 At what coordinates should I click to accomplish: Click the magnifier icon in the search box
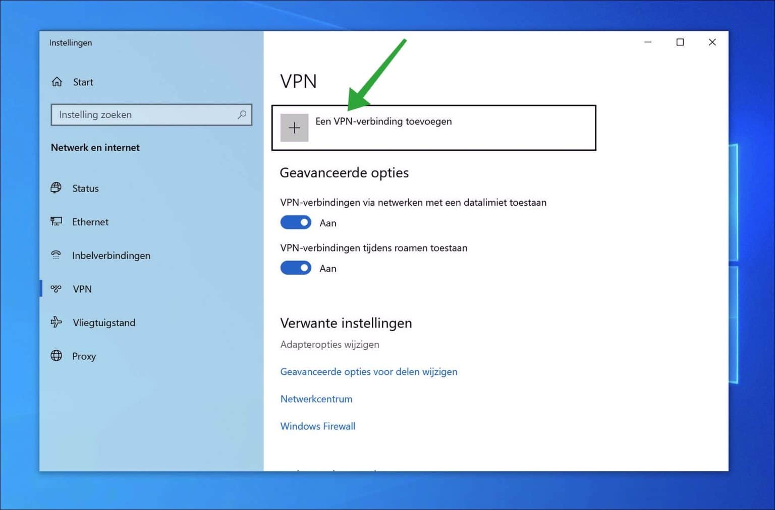click(242, 115)
